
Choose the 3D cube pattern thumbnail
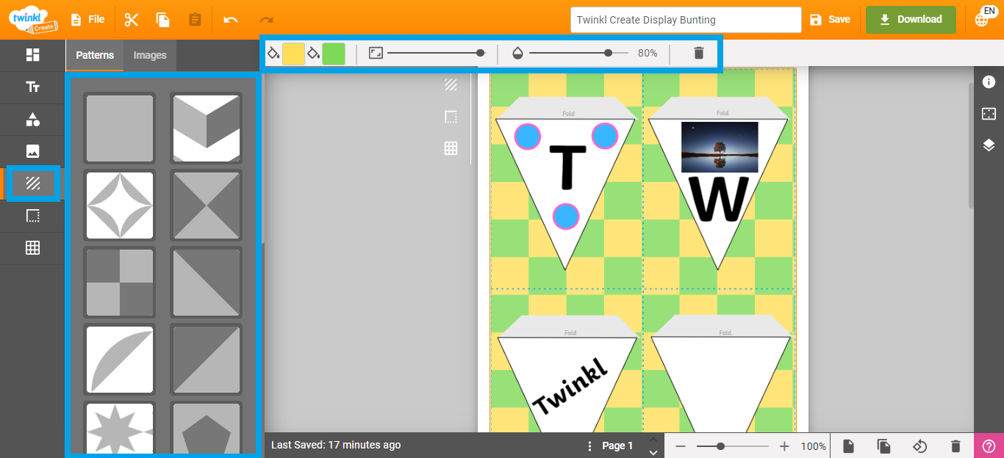pos(206,128)
